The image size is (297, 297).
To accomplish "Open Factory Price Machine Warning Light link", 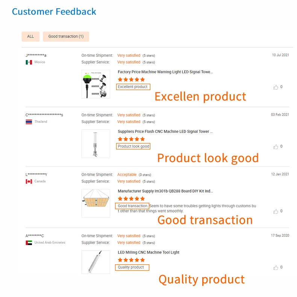I will point(165,72).
